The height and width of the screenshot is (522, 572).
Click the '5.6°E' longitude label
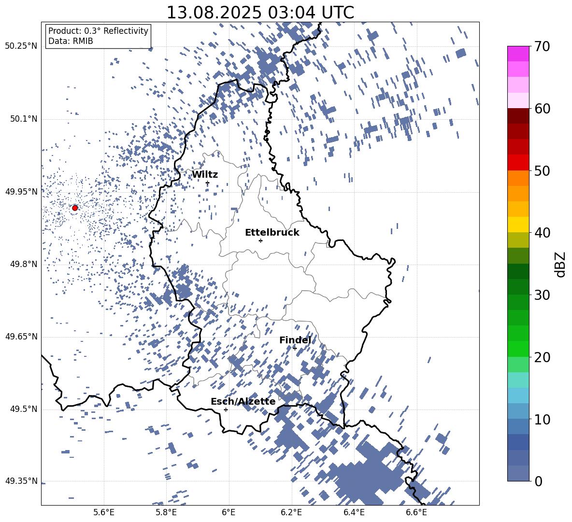104,512
